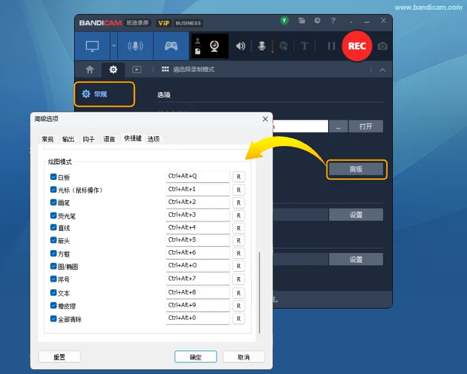The width and height of the screenshot is (467, 374).
Task: Go to the Bandicam home tab
Action: click(90, 70)
